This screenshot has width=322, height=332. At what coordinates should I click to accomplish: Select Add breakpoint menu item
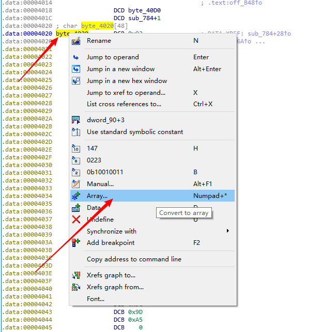point(152,243)
